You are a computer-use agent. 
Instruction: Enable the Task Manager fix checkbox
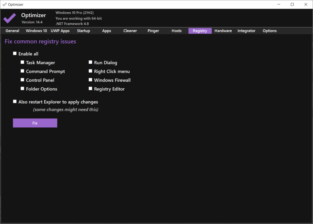pos(22,62)
